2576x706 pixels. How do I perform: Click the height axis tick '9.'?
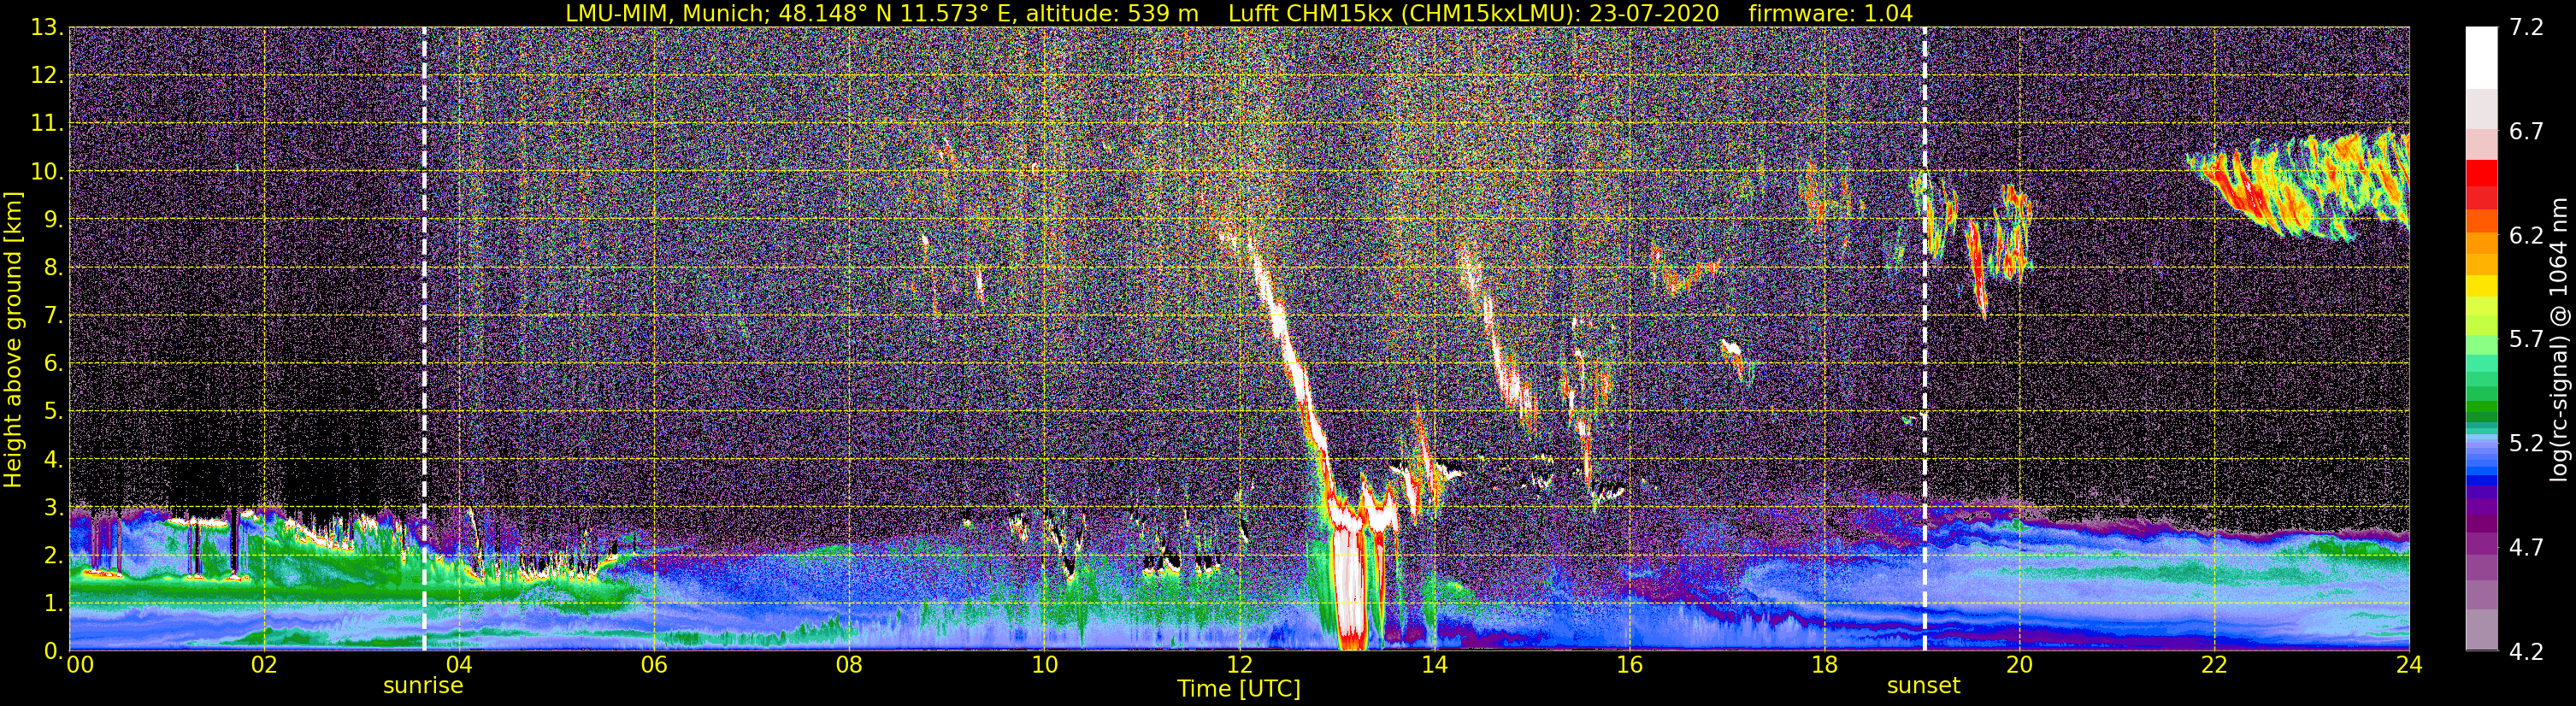[53, 219]
